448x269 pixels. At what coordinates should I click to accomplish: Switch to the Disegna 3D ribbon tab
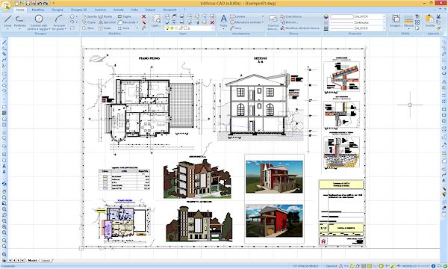pos(78,10)
